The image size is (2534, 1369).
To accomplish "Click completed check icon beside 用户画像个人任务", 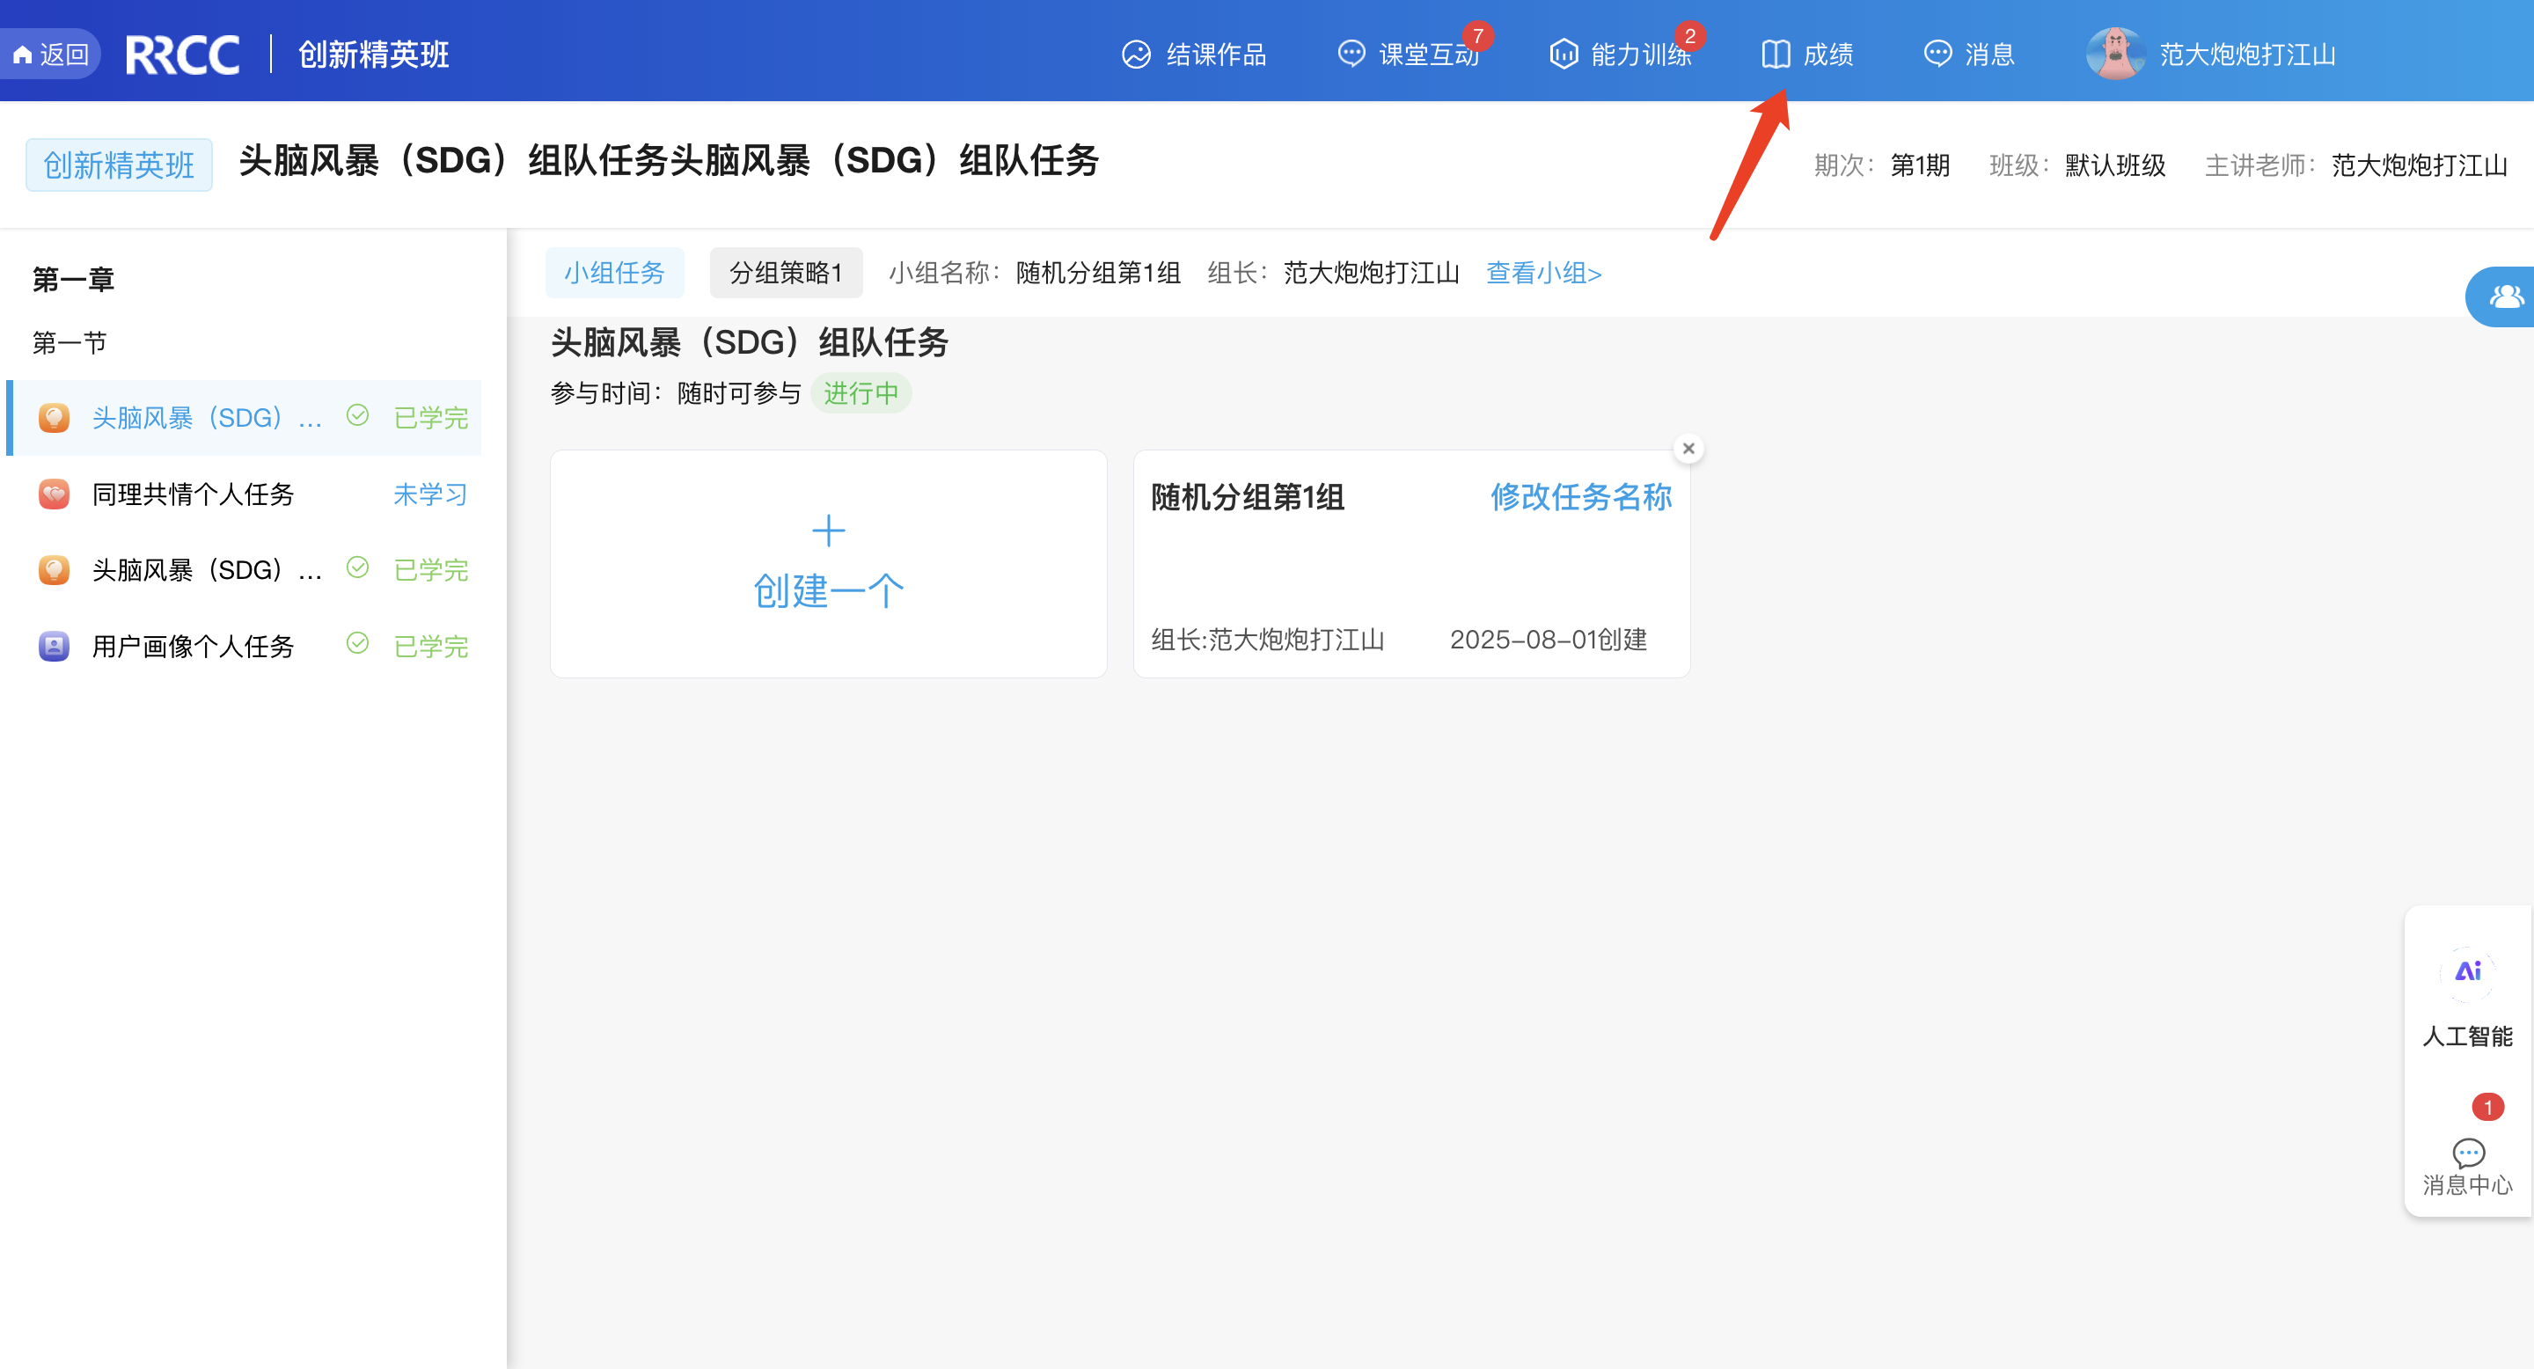I will coord(358,643).
